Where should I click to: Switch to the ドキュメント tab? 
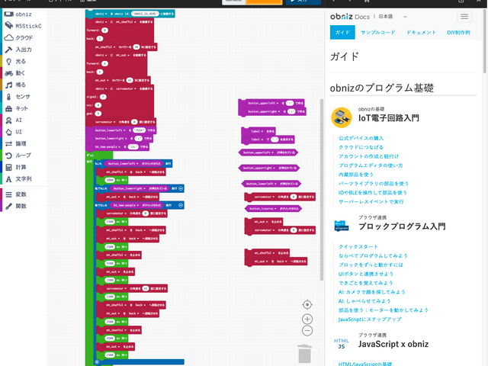pyautogui.click(x=421, y=32)
